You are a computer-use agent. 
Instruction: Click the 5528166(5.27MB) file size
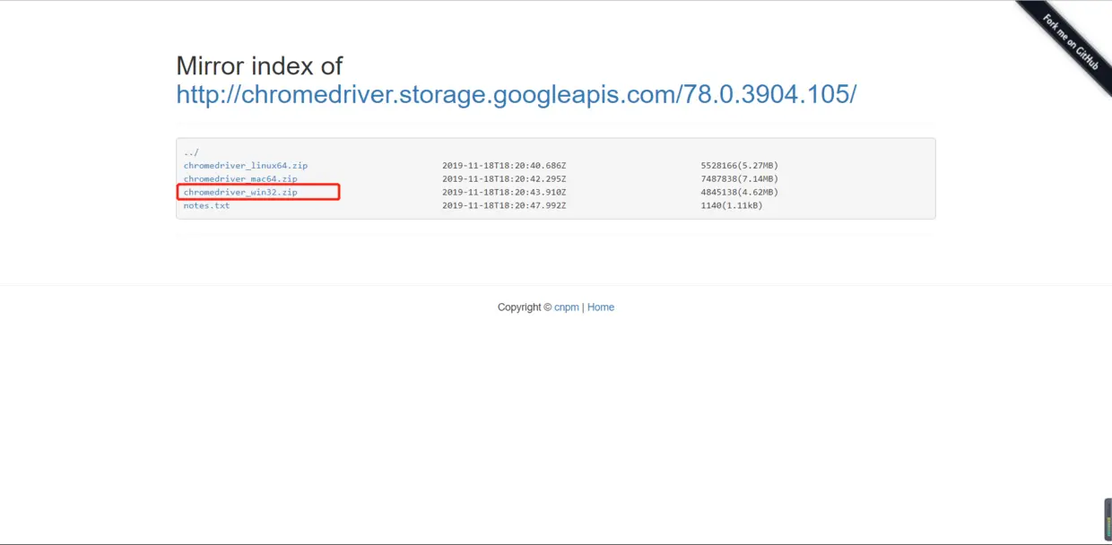[739, 166]
